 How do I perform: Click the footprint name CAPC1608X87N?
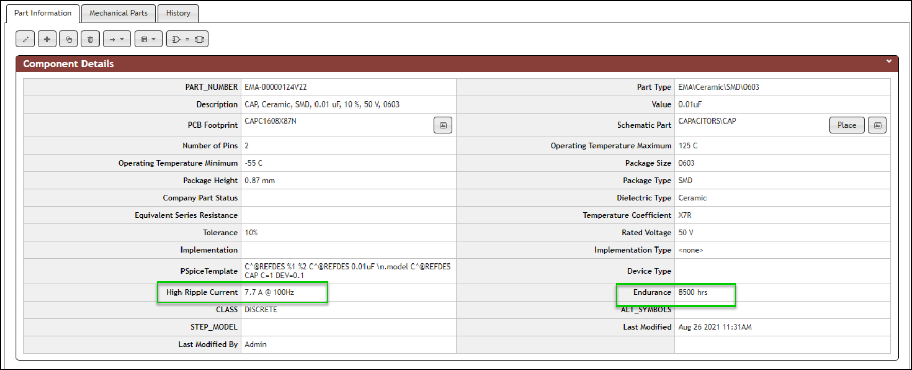pos(271,121)
